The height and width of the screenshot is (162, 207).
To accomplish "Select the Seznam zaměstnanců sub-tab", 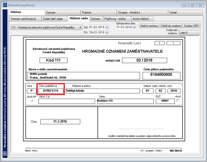I will click(25, 19).
